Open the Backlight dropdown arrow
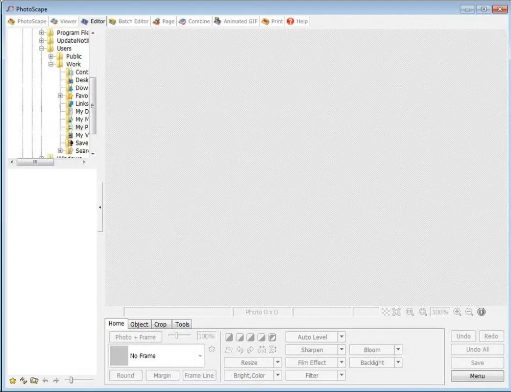The image size is (511, 392). [398, 362]
